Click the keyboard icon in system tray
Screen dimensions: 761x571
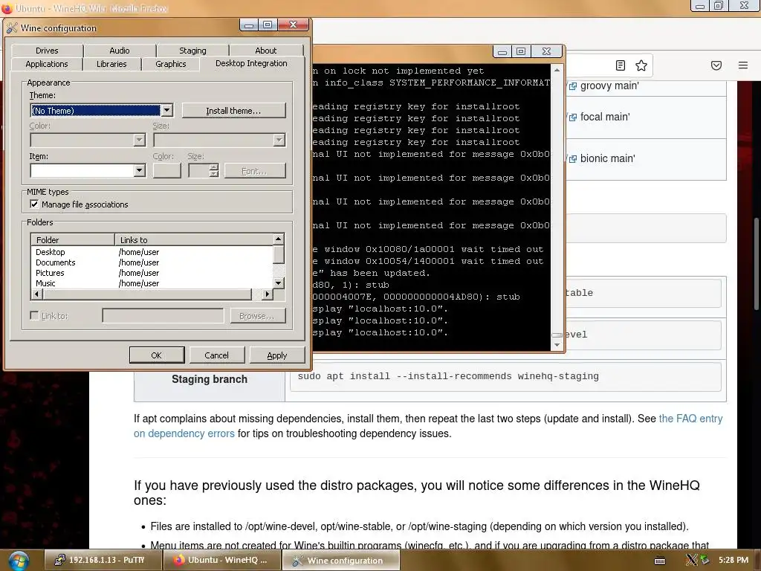tap(660, 561)
